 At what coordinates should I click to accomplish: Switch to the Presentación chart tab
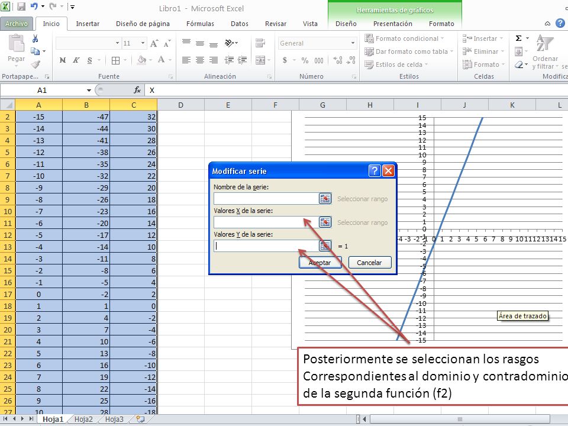coord(393,24)
